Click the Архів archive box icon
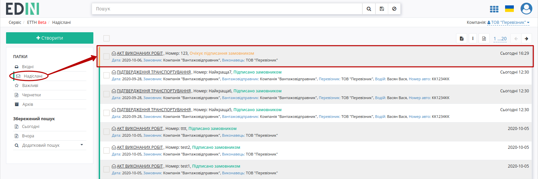The image size is (538, 179). point(16,104)
